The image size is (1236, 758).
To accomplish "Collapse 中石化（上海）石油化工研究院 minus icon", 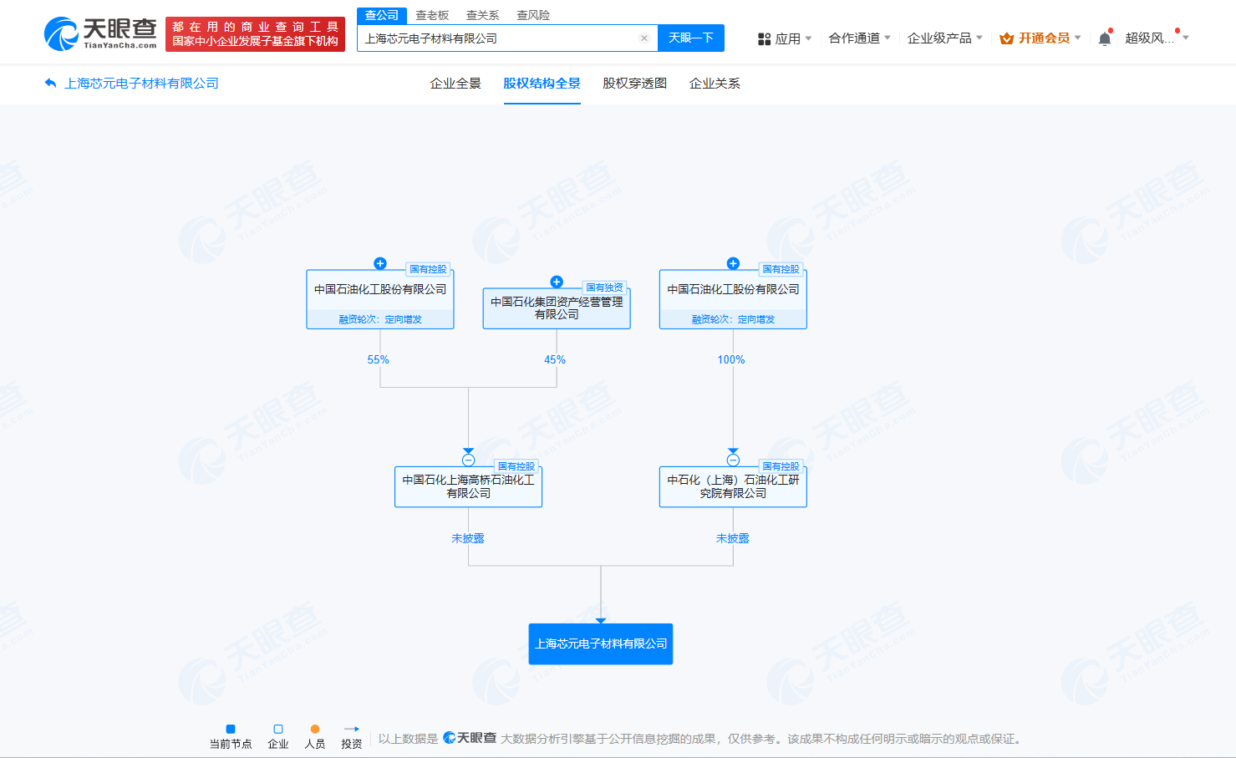I will tap(733, 460).
